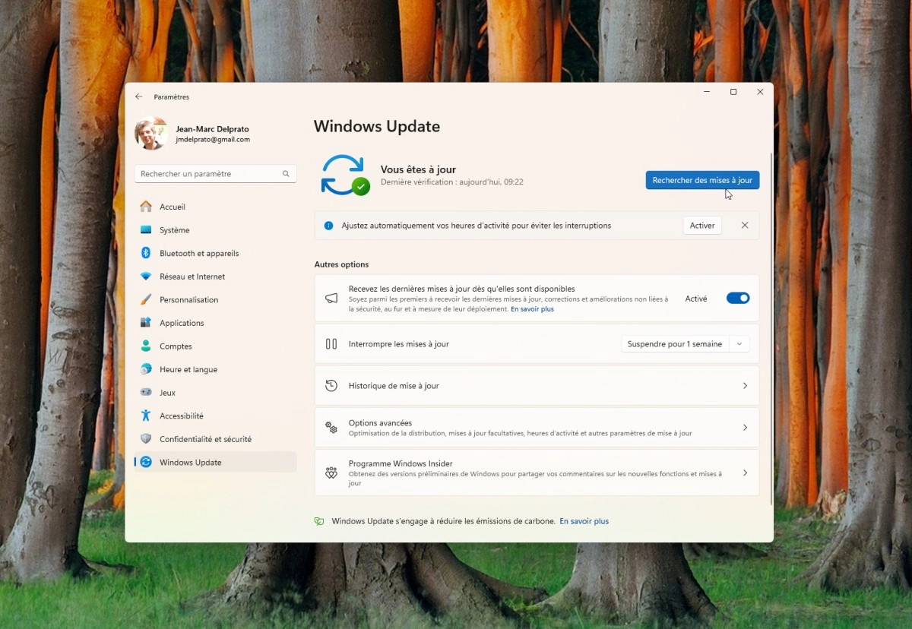
Task: Click the Vous êtes à jour status text
Action: coord(418,169)
